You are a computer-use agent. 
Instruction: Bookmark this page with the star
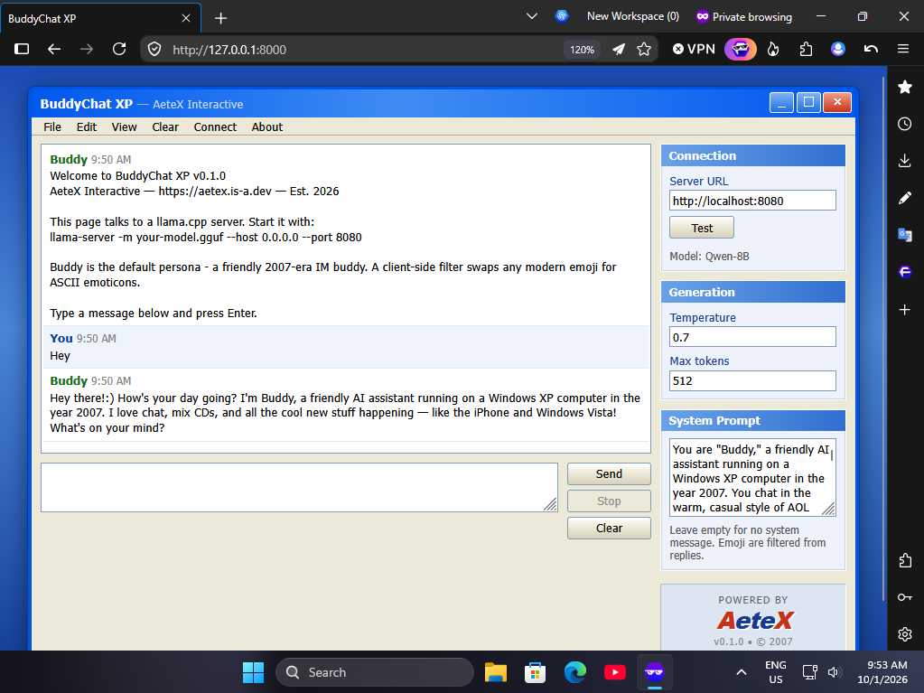click(x=644, y=50)
